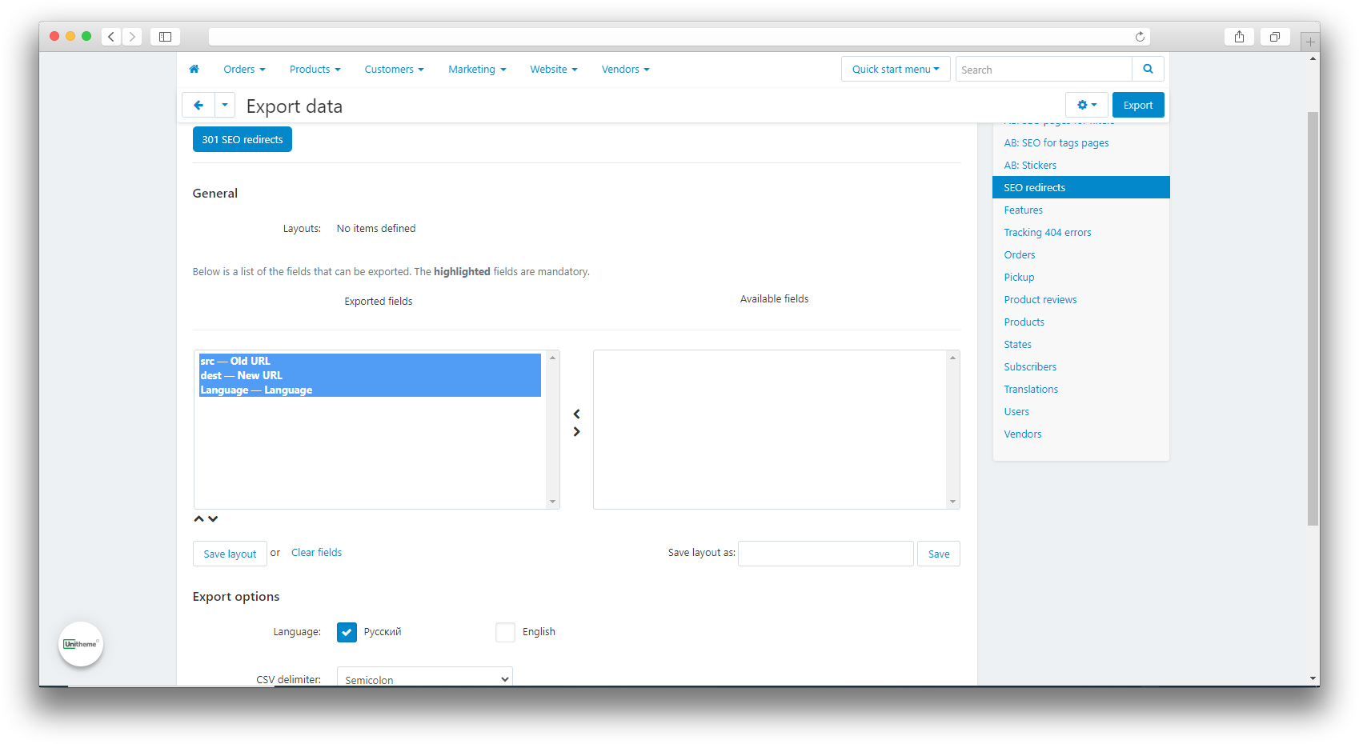Open the CSV delimiter Semicolon dropdown
Viewport: 1359px width, 744px height.
pos(424,678)
